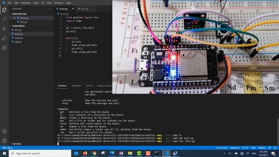Select the Debug Console panel tab

point(105,86)
